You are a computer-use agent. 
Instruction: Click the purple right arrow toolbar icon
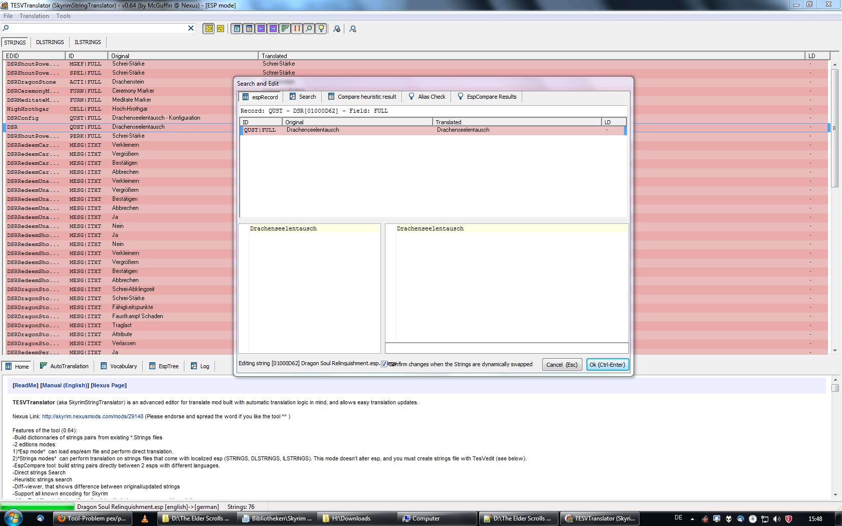tap(273, 29)
